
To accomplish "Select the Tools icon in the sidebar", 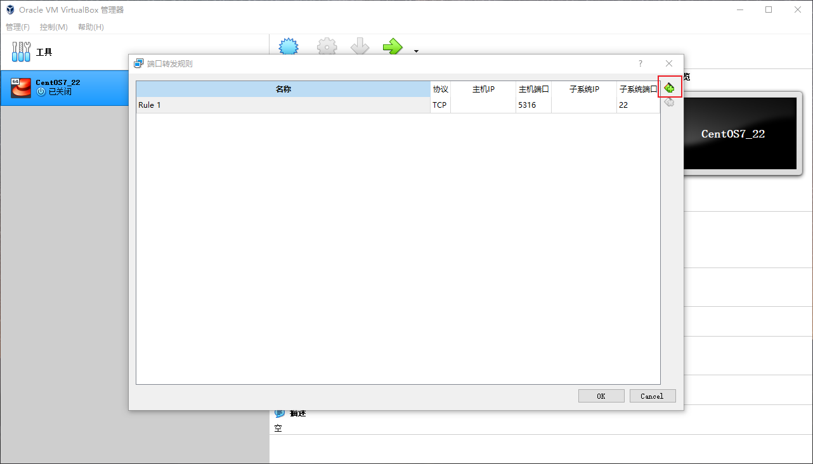I will point(22,52).
